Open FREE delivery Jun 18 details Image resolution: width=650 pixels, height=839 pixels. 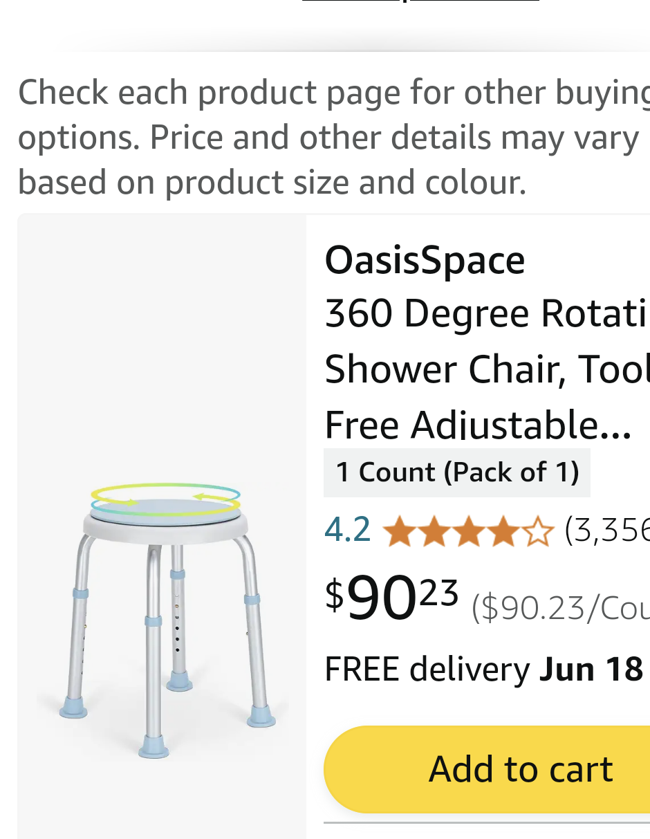(x=484, y=668)
